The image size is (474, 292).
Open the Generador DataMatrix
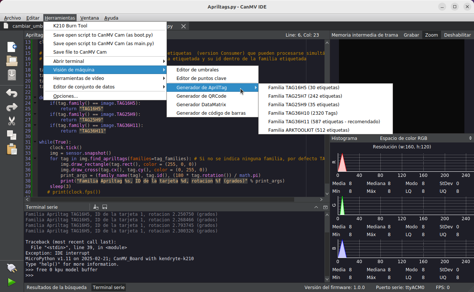pos(212,104)
